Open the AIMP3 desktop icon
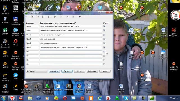The image size is (180, 101). tap(5, 65)
